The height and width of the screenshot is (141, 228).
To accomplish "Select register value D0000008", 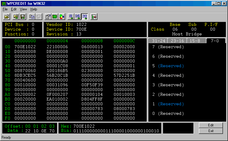I will 25,51.
